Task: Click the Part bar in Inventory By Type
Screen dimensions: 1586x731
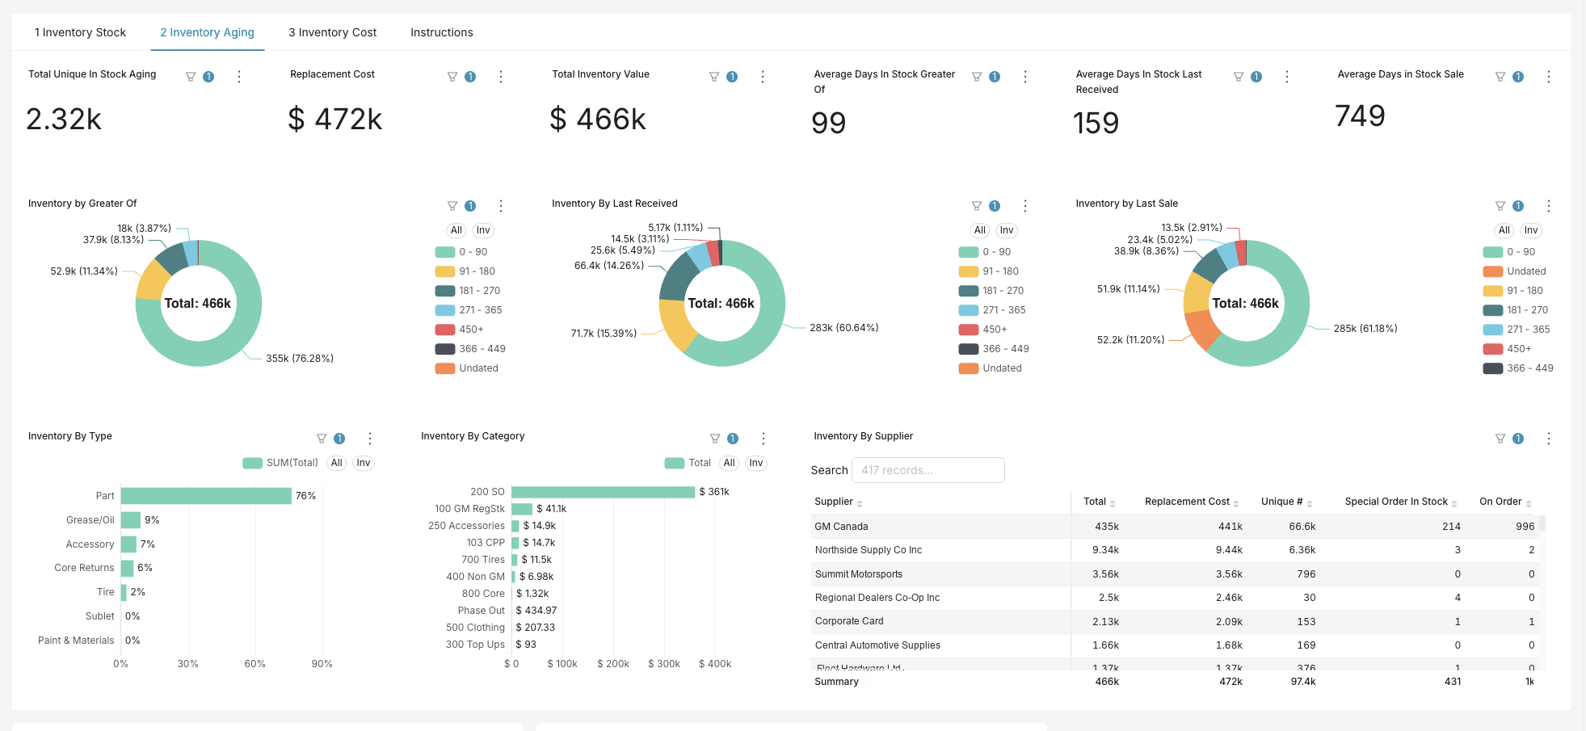Action: coord(206,496)
